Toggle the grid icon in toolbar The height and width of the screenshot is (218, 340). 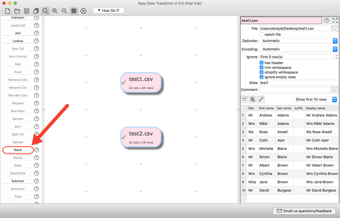tap(74, 11)
